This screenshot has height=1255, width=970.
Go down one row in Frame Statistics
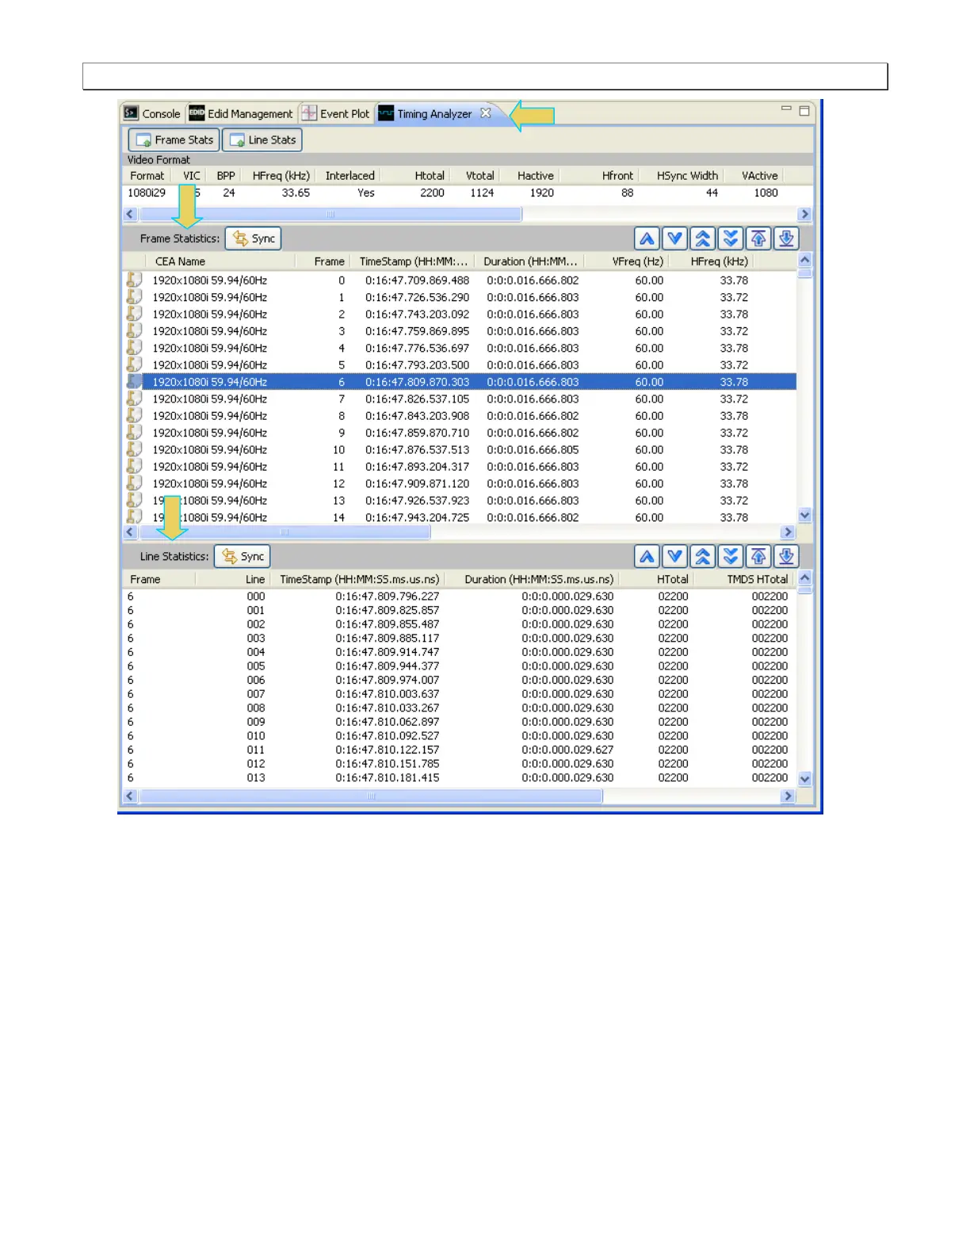[x=675, y=238]
